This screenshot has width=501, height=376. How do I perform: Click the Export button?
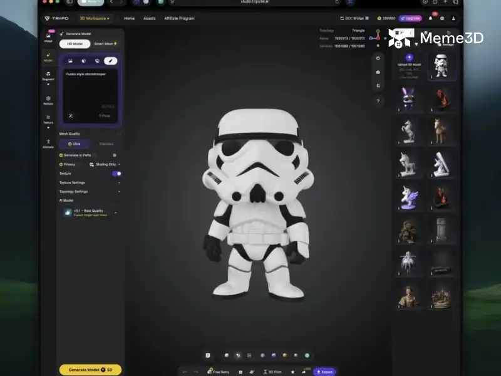coord(324,372)
